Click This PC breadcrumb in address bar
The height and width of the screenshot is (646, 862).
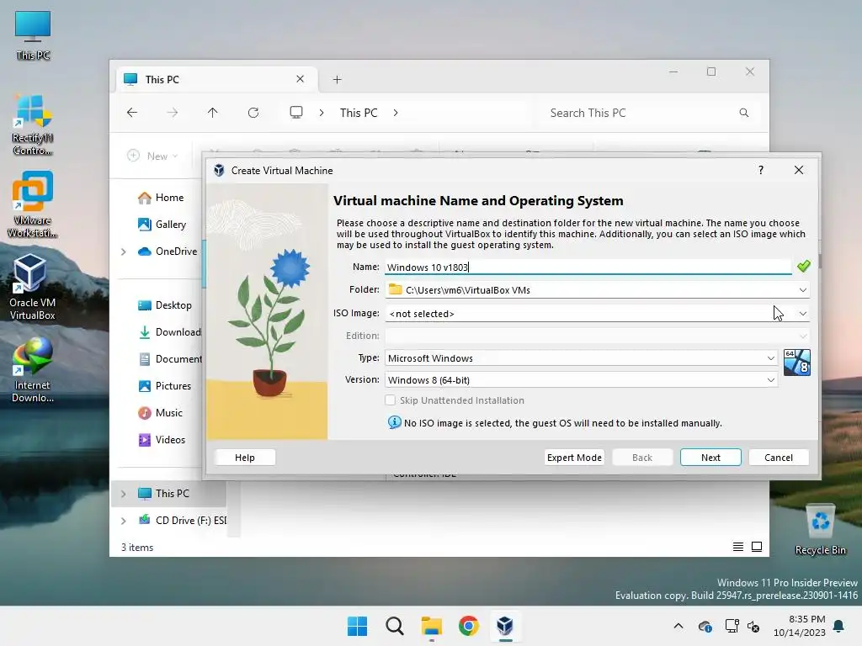(x=359, y=113)
